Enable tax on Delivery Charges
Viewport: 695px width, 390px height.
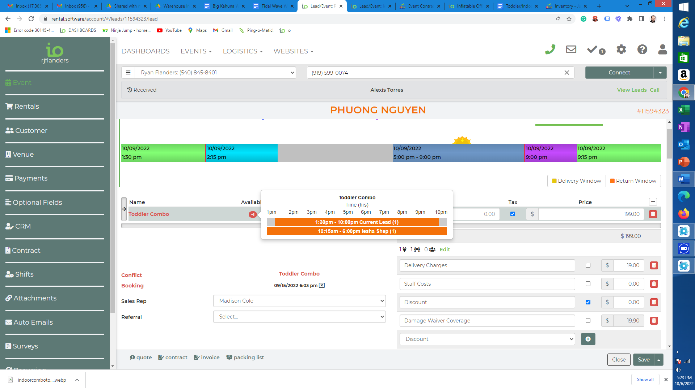tap(588, 265)
